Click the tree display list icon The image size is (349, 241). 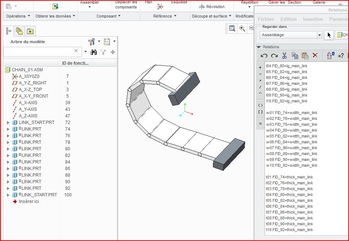coord(107,41)
